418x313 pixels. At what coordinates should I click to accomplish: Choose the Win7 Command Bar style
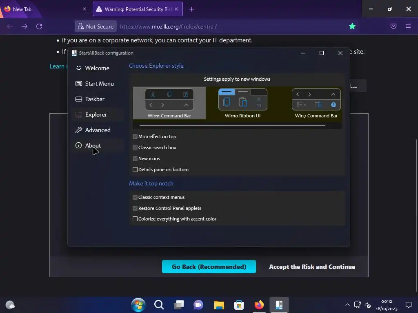point(316,103)
